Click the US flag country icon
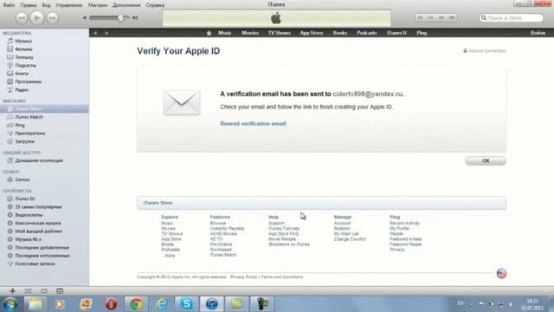The image size is (554, 312). [x=501, y=274]
